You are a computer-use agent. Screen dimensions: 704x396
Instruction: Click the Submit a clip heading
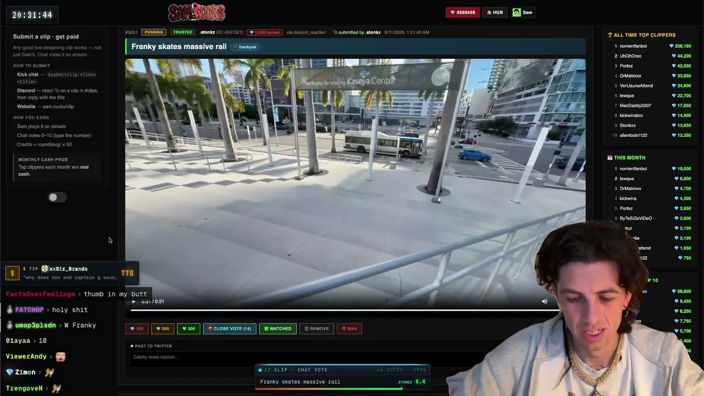[x=46, y=37]
